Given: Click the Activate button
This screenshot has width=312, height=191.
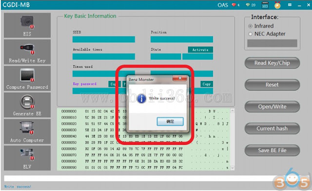Looking at the screenshot, I should click(200, 50).
